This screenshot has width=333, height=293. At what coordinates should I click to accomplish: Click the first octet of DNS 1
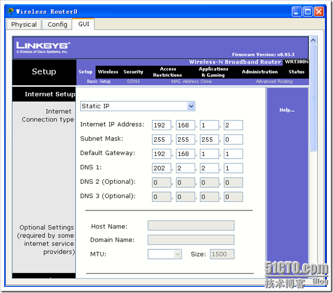coord(162,168)
